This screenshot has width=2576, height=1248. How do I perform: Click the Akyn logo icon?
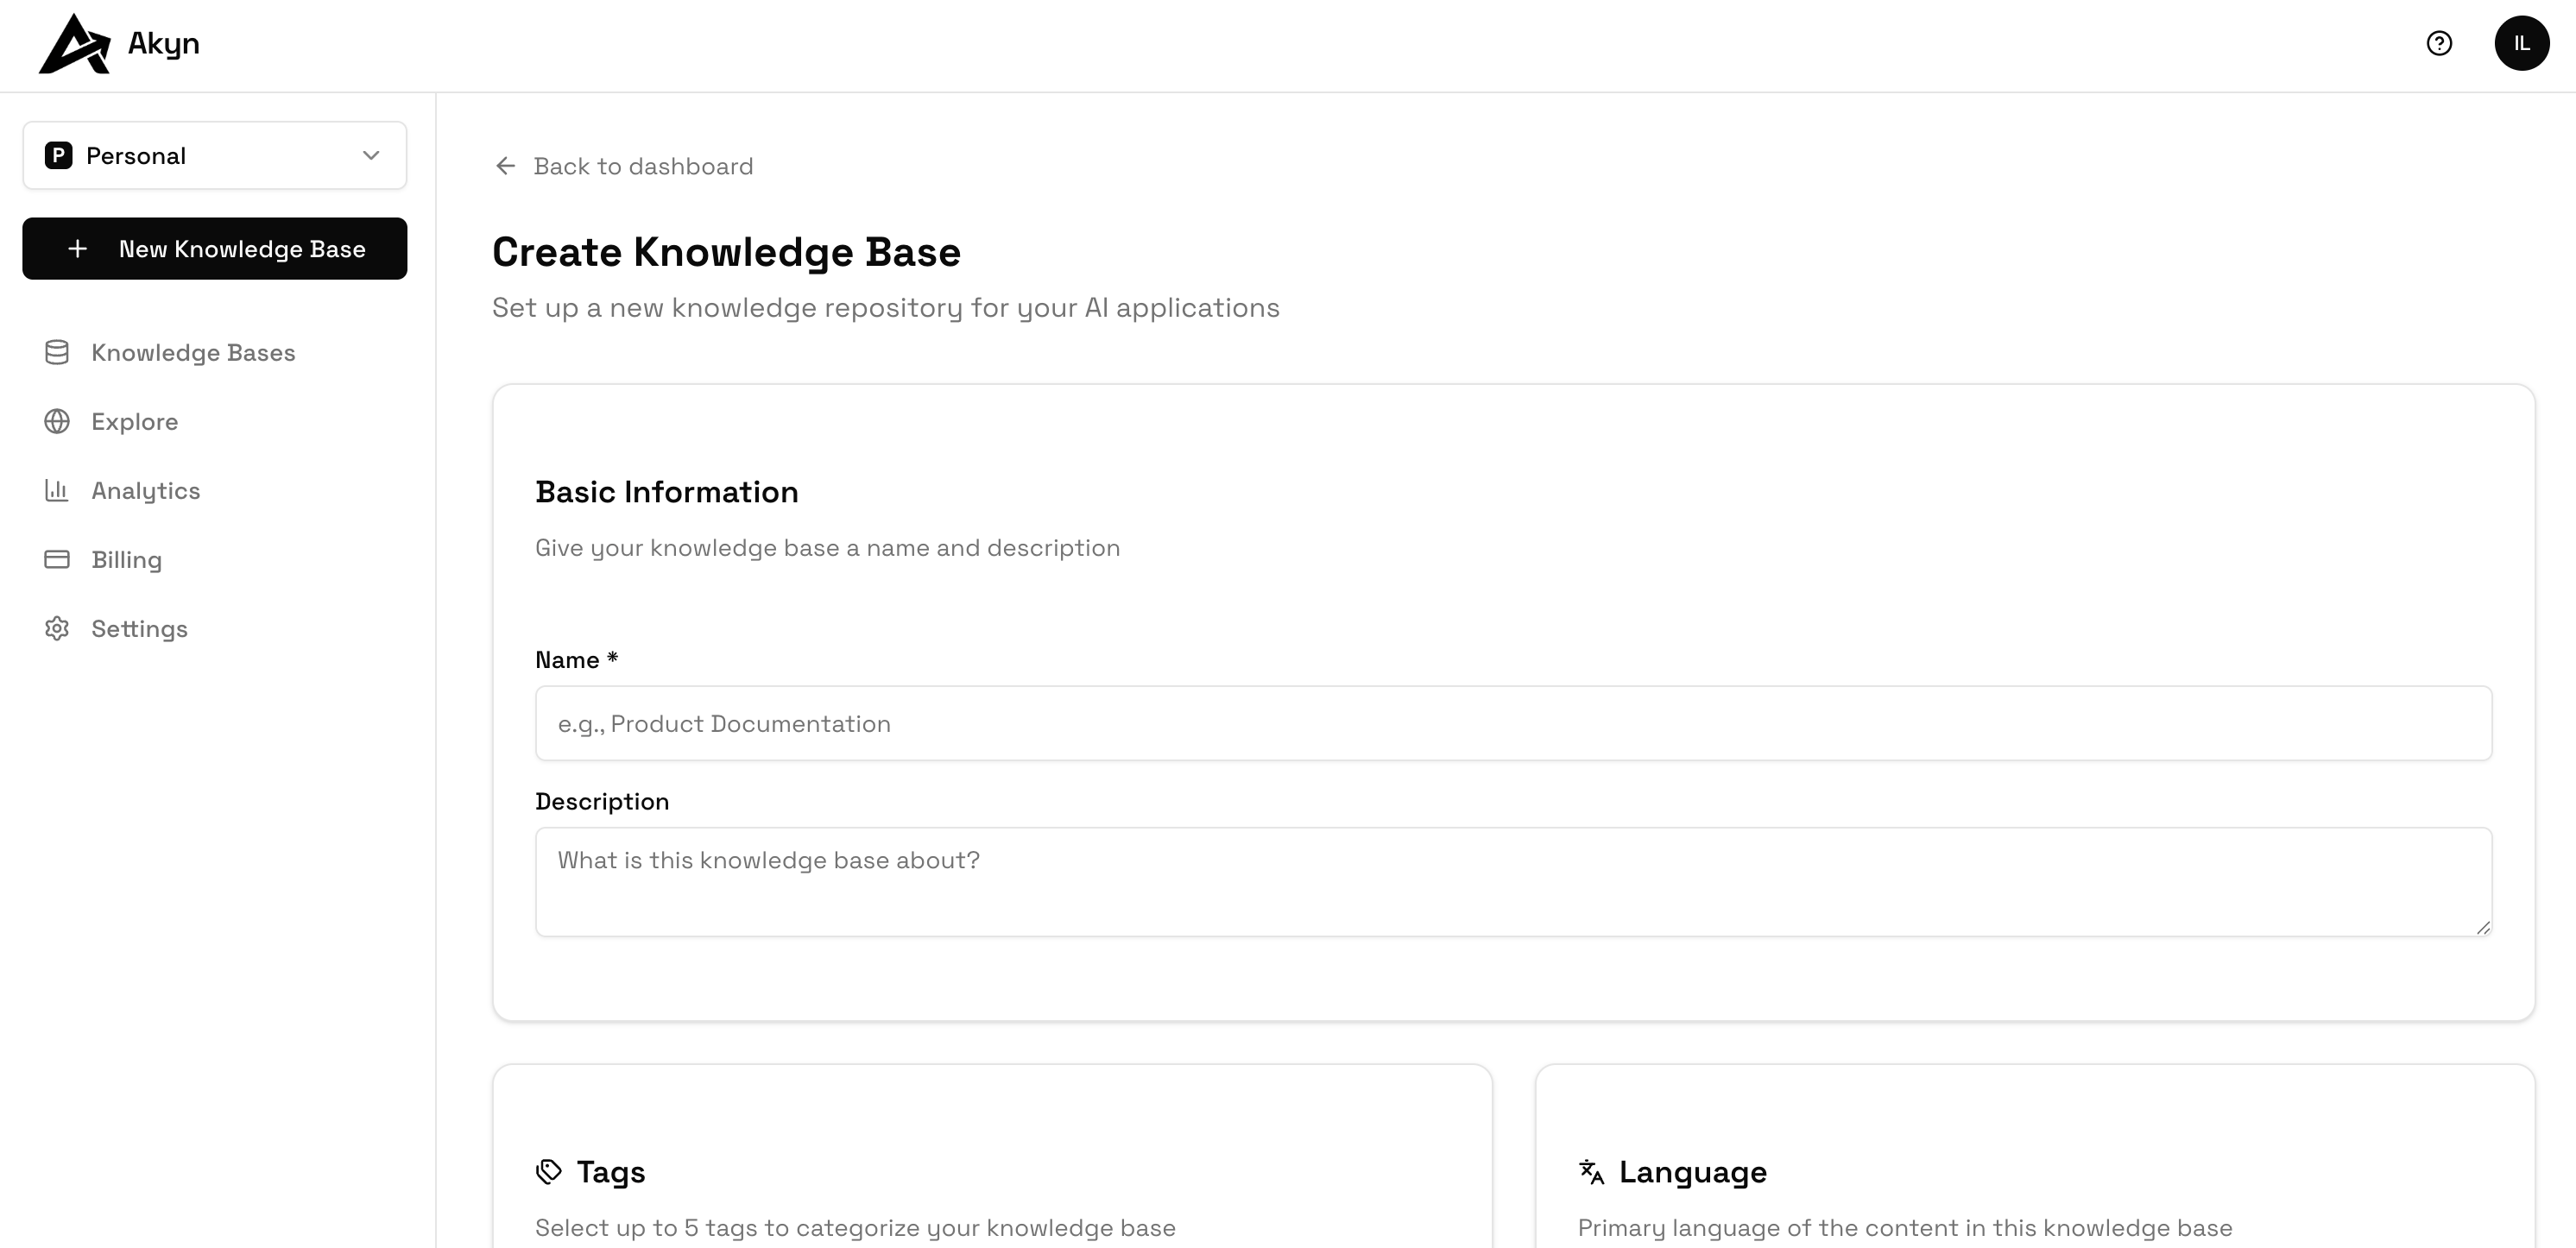coord(74,44)
